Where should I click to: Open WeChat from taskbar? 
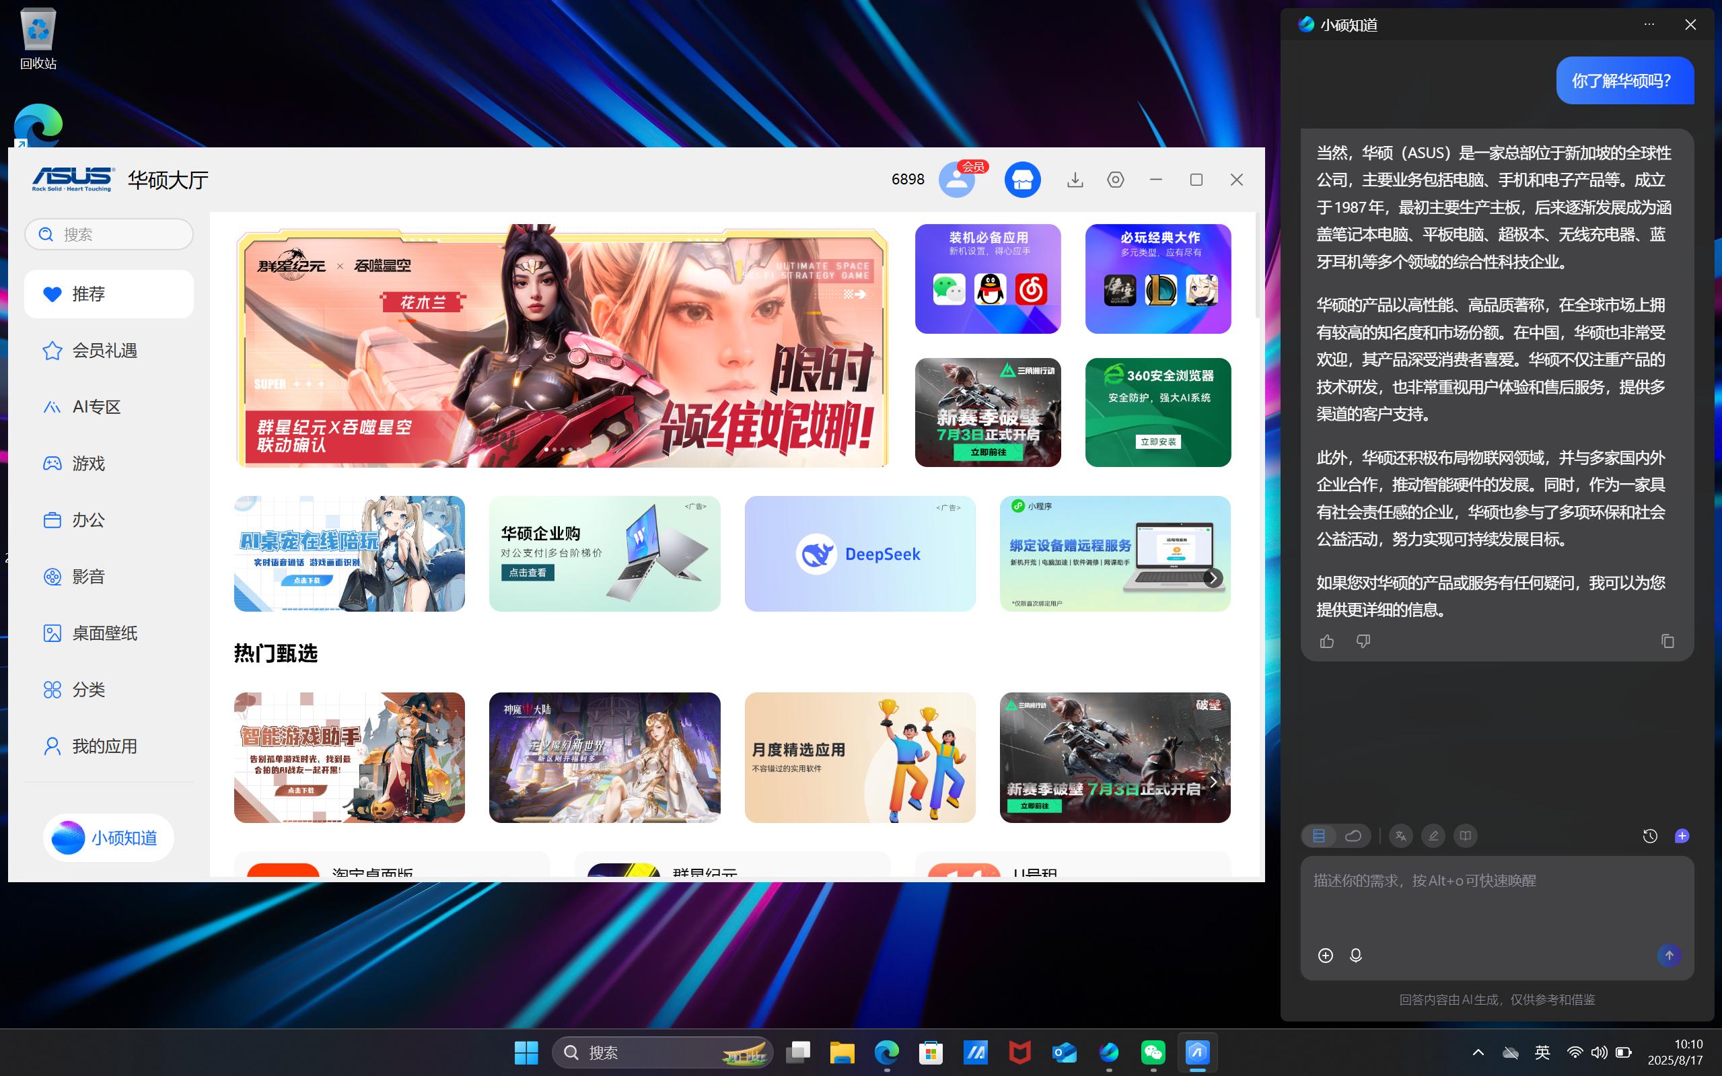click(x=1153, y=1052)
